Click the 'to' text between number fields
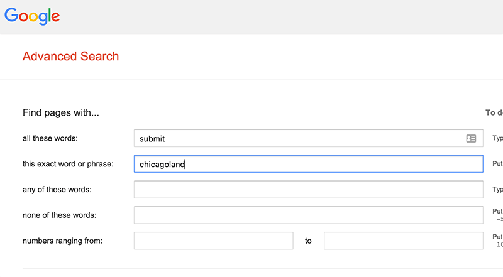 pos(308,241)
